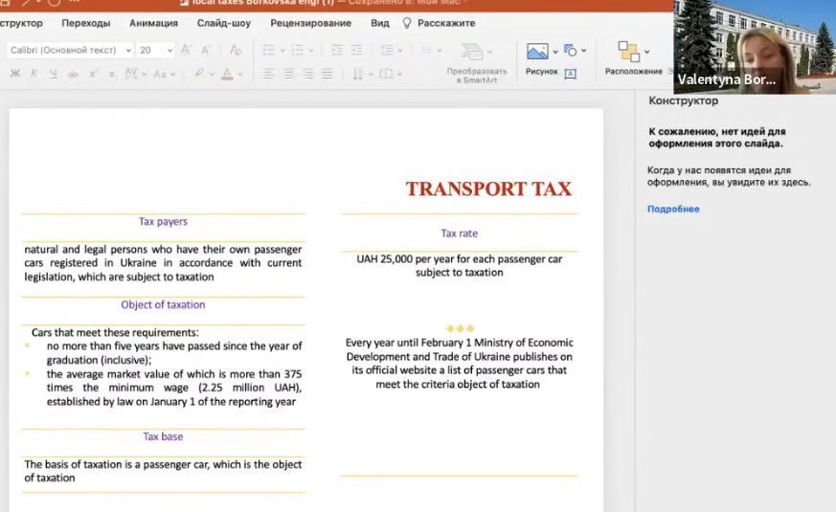
Task: Align text left
Action: [269, 74]
